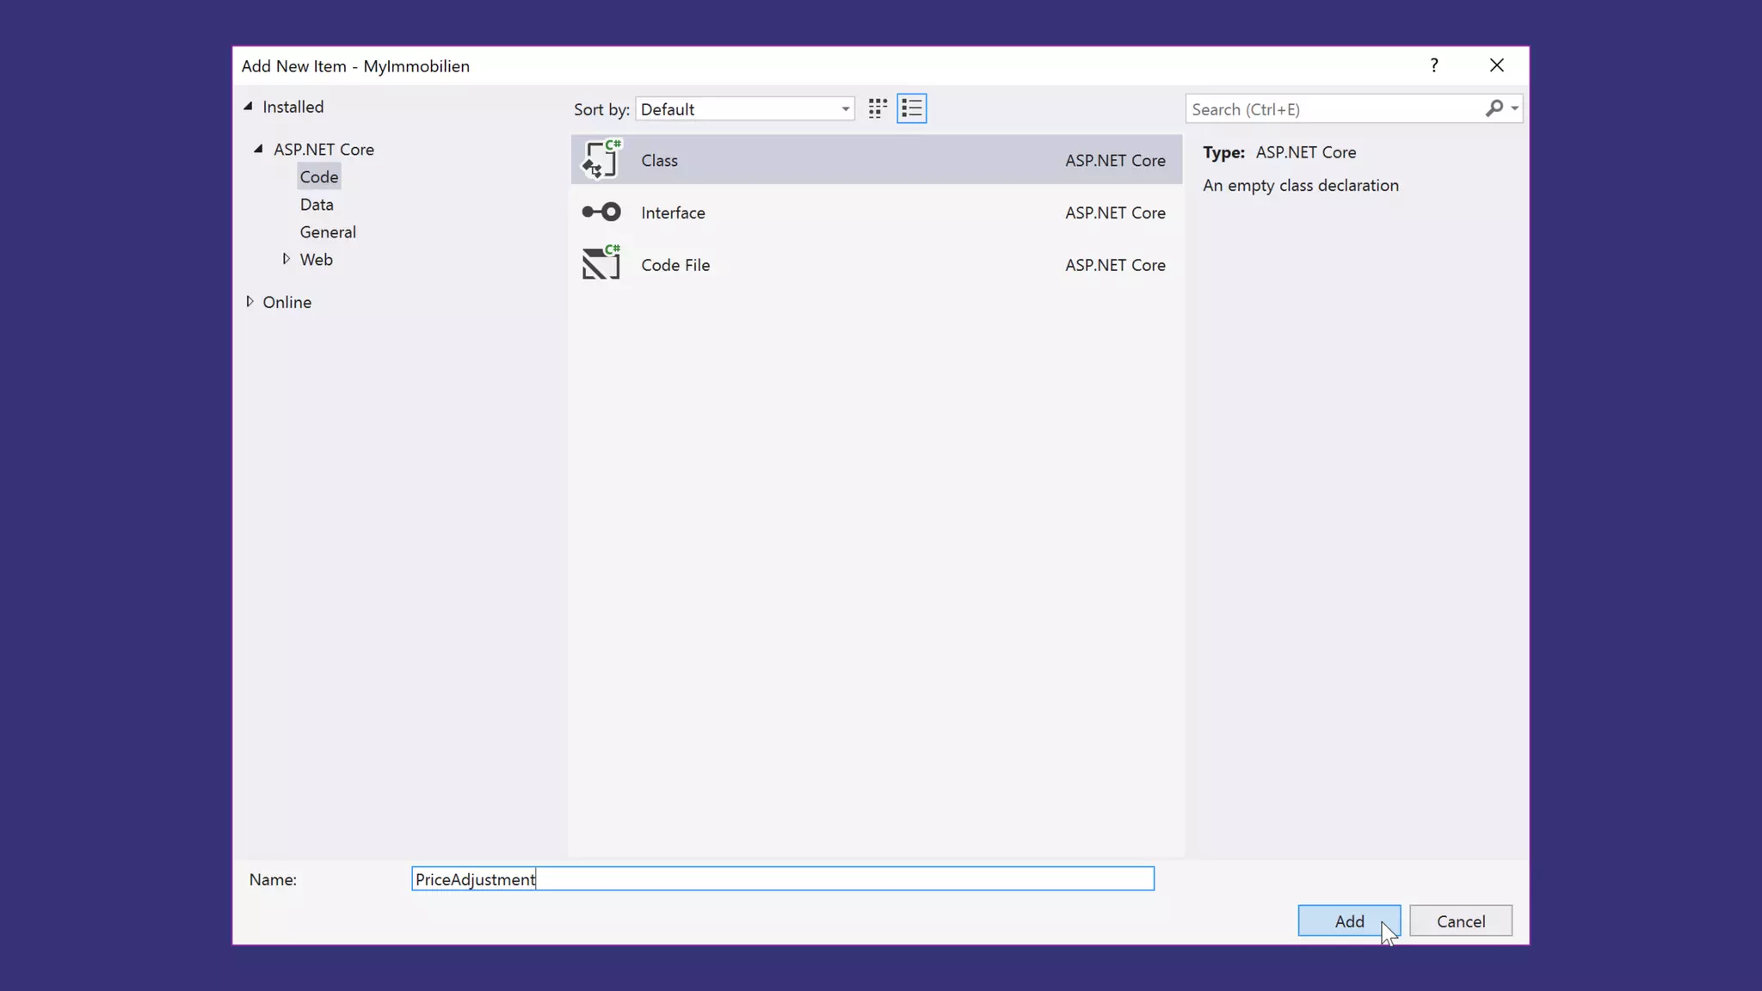Close the Add New Item dialog
This screenshot has width=1762, height=991.
coord(1497,65)
